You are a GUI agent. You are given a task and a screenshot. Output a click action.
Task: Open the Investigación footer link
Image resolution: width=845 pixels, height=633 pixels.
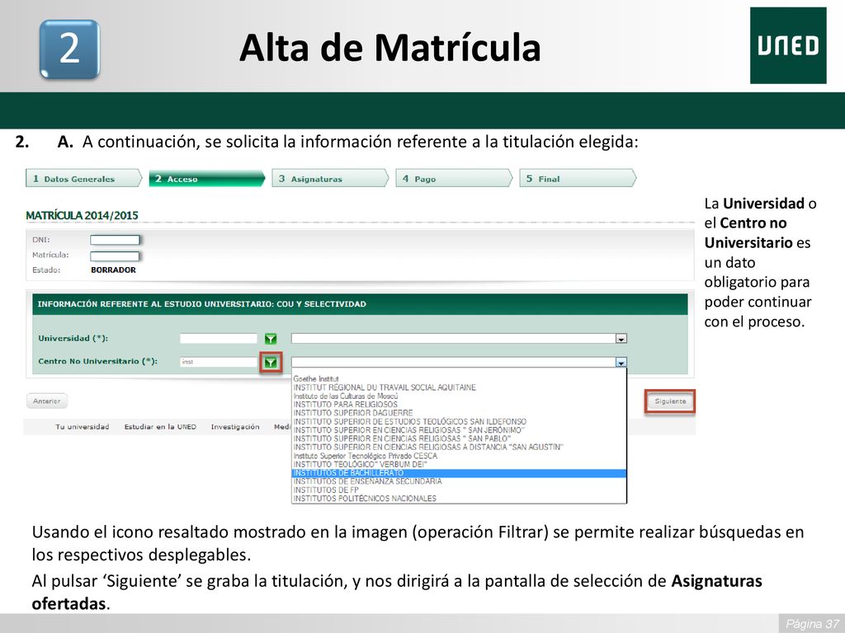tap(235, 427)
